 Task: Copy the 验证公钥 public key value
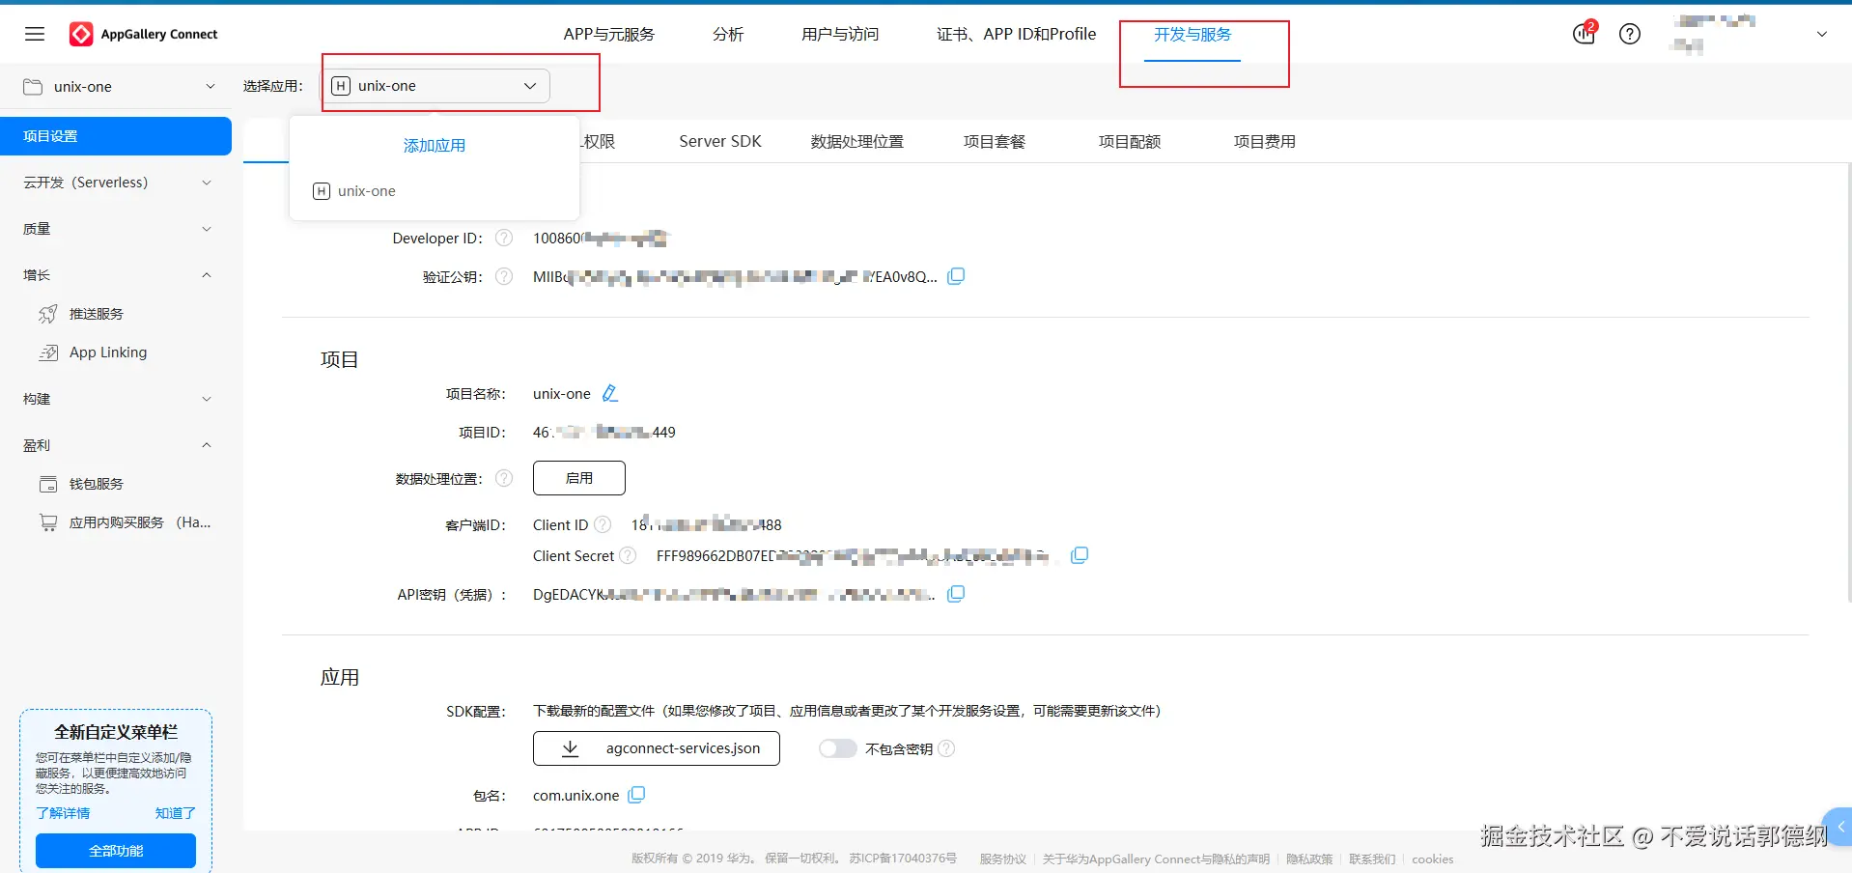tap(956, 276)
